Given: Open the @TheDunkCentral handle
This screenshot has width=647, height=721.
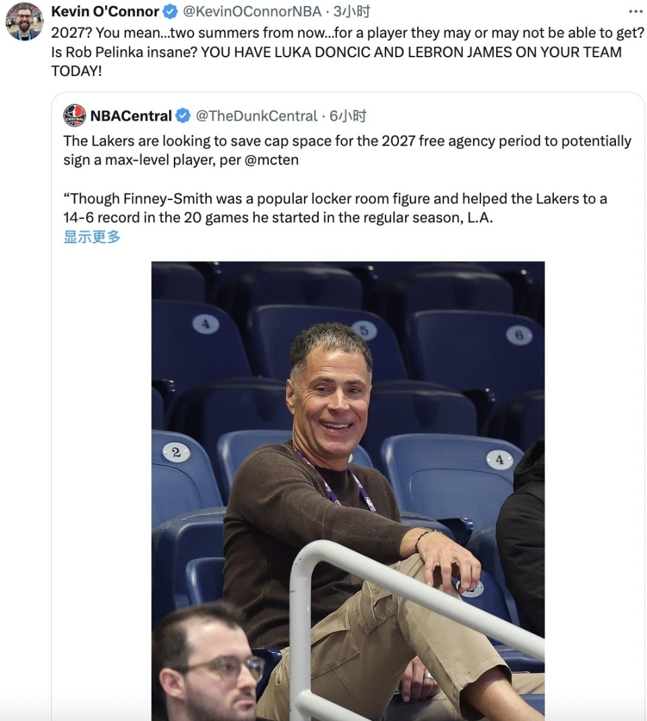Looking at the screenshot, I should tap(257, 116).
